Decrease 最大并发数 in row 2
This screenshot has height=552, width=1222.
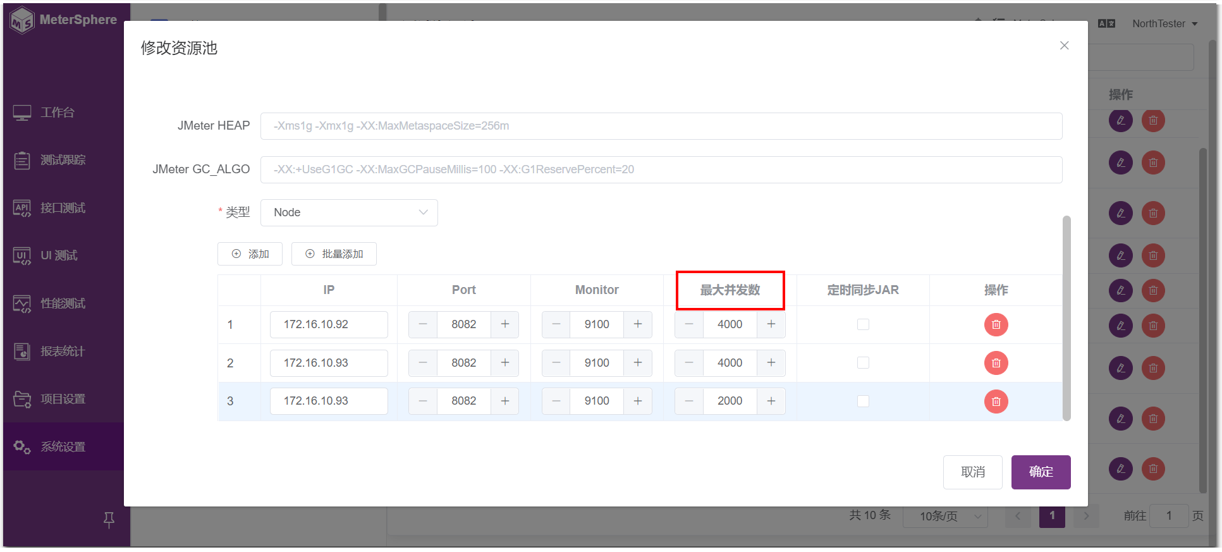coord(689,363)
